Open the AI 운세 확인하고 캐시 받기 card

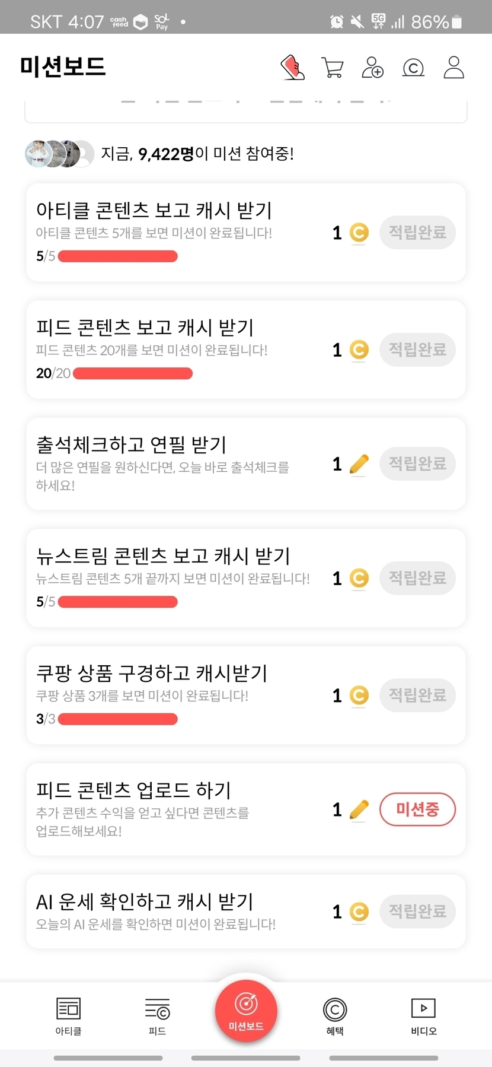[x=178, y=911]
